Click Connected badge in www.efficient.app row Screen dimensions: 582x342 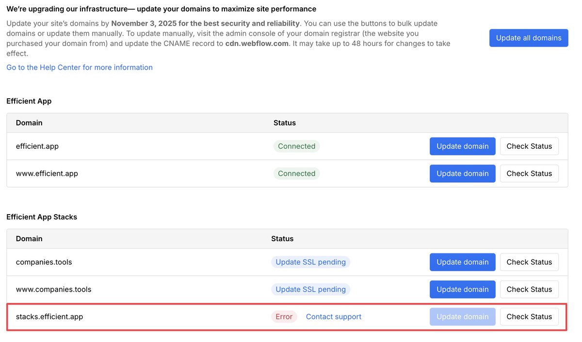297,173
